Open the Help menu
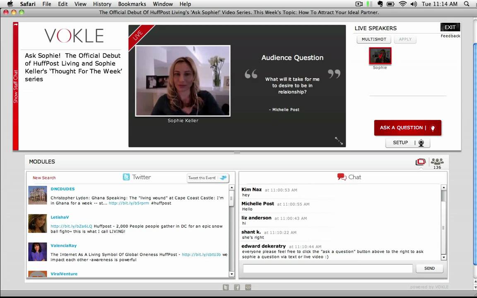Screen dimensions: 477x298 click(185, 4)
